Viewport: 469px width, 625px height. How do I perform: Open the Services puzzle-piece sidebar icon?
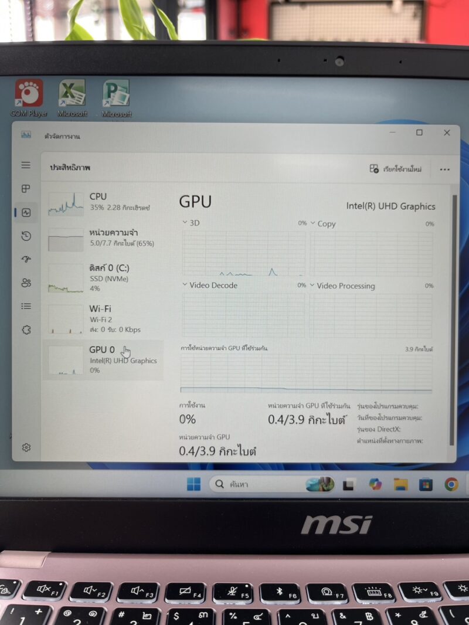26,330
